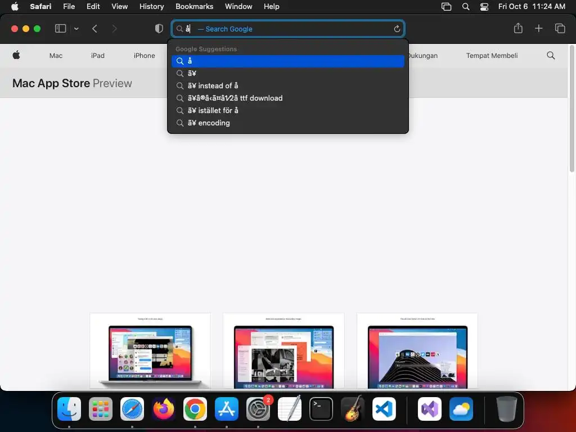This screenshot has width=576, height=432.
Task: Launch Visual Studio Code from the Dock
Action: (384, 409)
